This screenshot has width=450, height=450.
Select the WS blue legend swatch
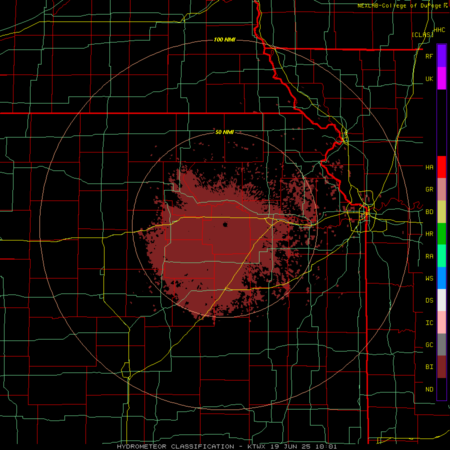441,278
